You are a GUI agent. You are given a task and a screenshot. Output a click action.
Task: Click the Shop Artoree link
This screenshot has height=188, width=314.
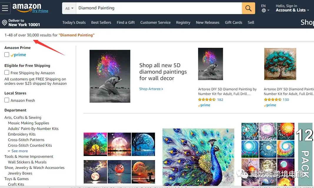point(151,89)
